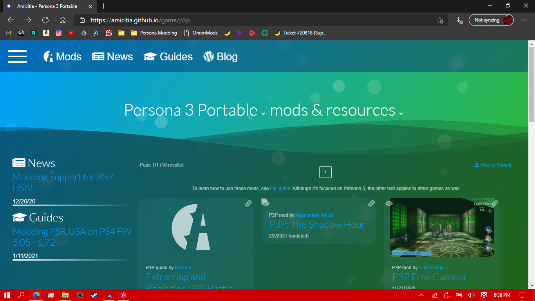
Task: Open the Google Drive bookmark icon
Action: (x=84, y=33)
